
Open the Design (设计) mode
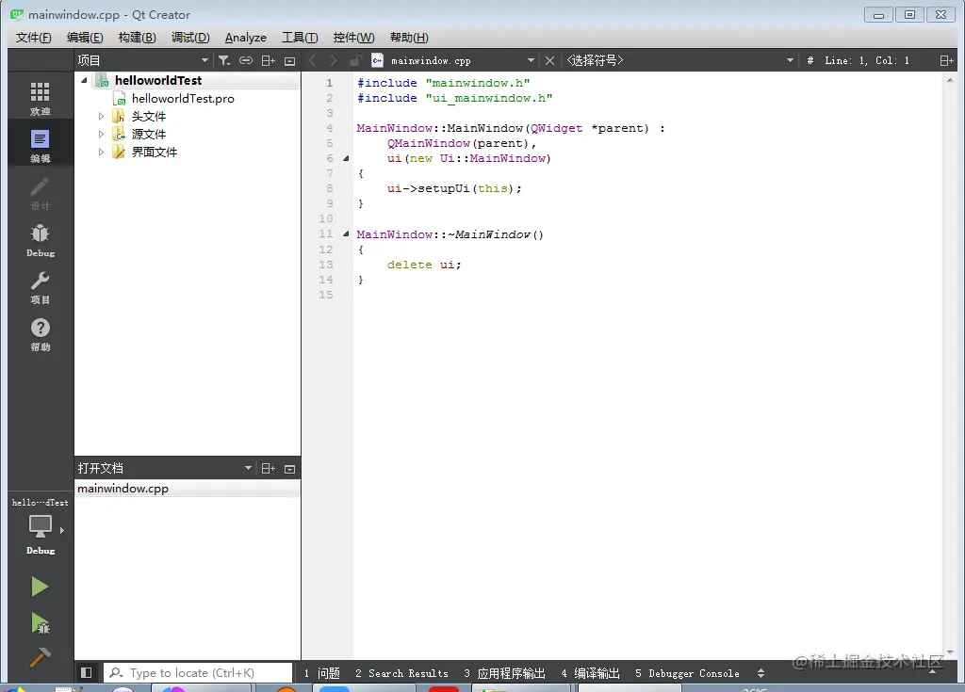(x=40, y=192)
